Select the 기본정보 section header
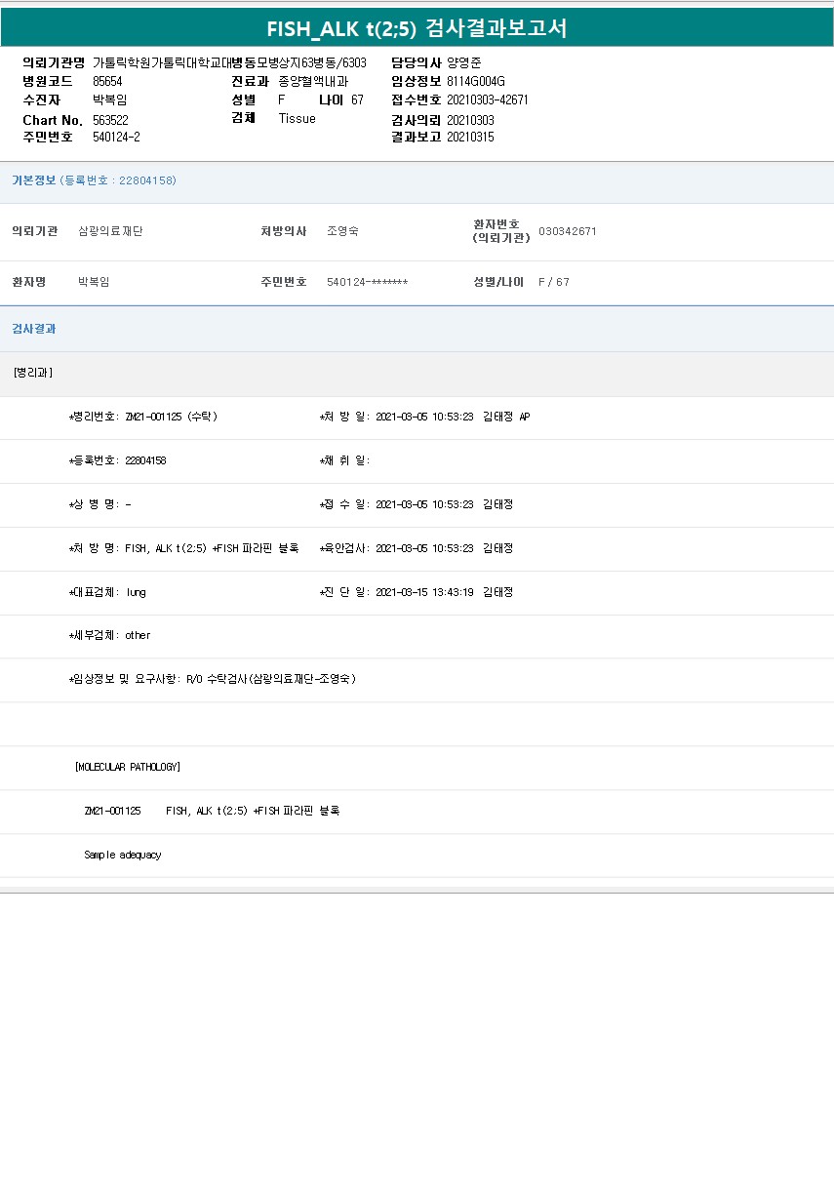The width and height of the screenshot is (834, 1195). [x=34, y=180]
